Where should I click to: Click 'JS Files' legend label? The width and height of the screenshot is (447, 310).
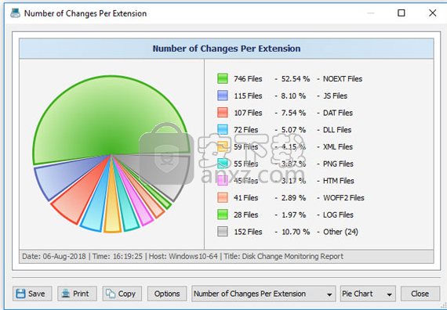tap(335, 96)
